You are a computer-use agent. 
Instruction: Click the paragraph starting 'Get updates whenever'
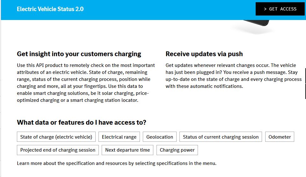pos(233,75)
